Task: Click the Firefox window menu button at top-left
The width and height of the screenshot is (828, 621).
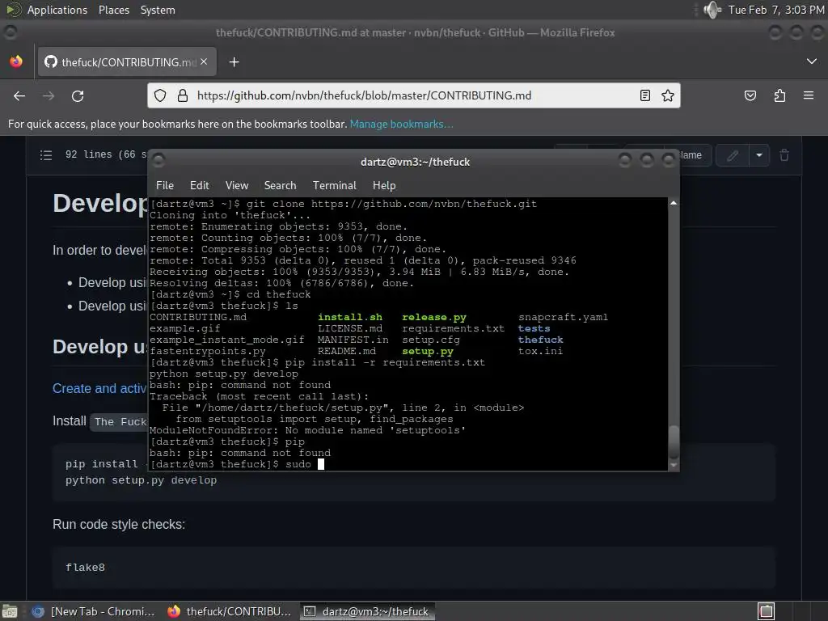Action: (x=11, y=32)
